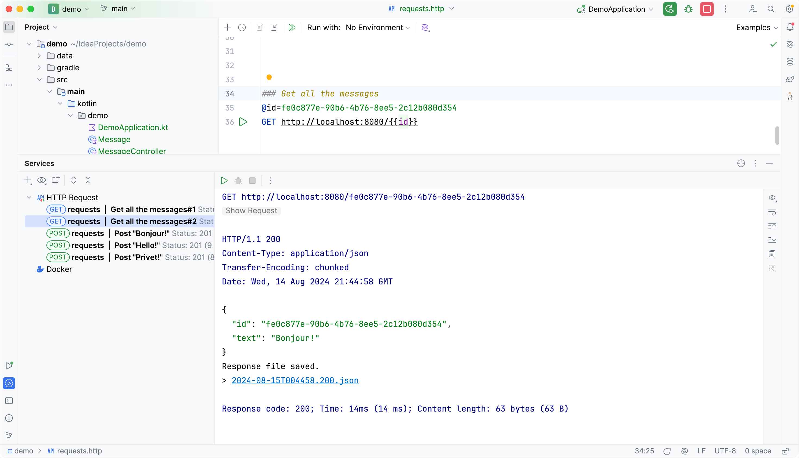Viewport: 799px width, 458px height.
Task: Open the Problems tool window icon
Action: click(x=9, y=418)
